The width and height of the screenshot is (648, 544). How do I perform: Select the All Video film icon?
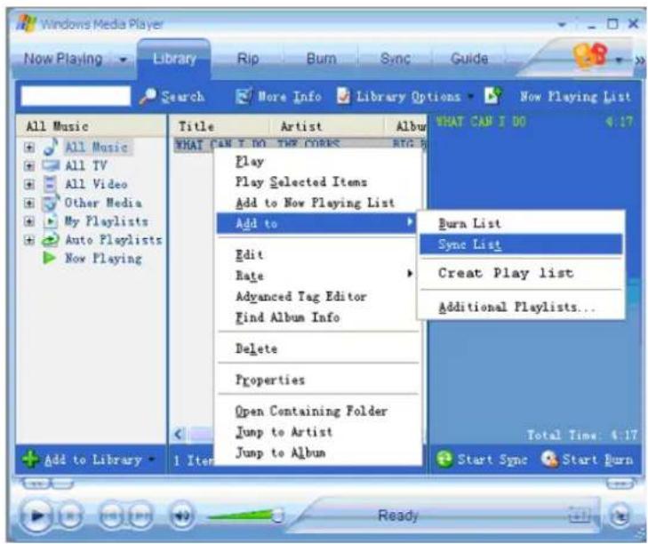[x=50, y=184]
